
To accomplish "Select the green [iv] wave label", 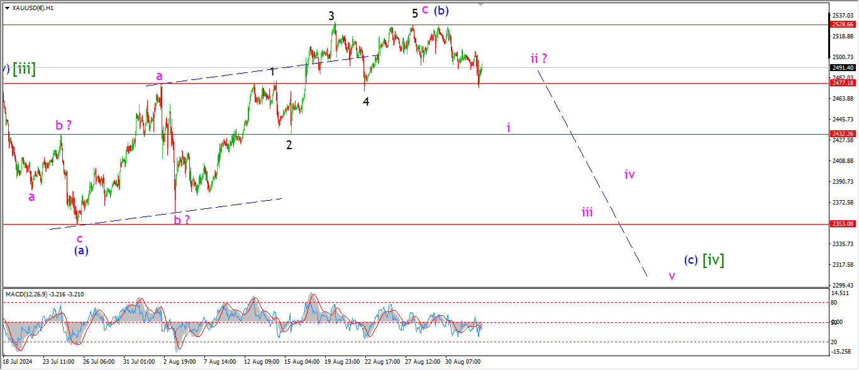I will [x=713, y=259].
